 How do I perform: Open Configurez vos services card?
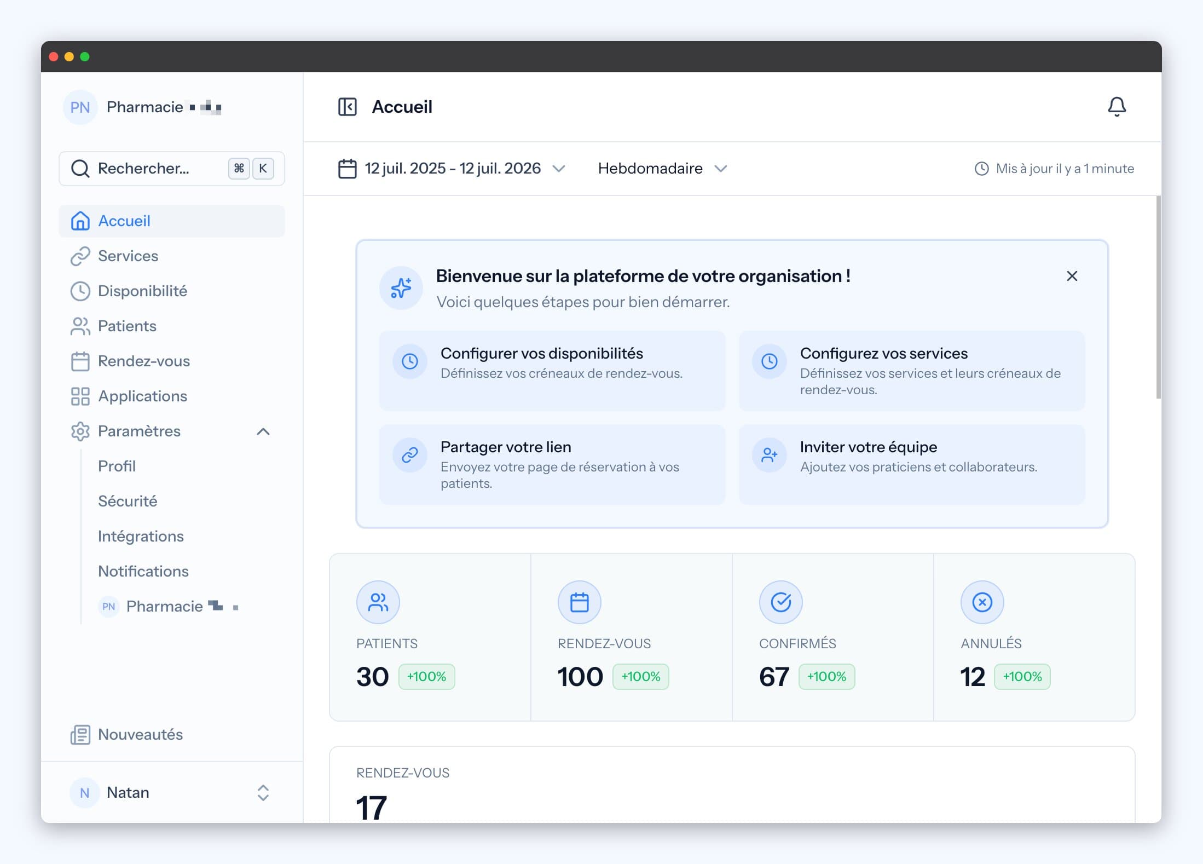(x=912, y=371)
